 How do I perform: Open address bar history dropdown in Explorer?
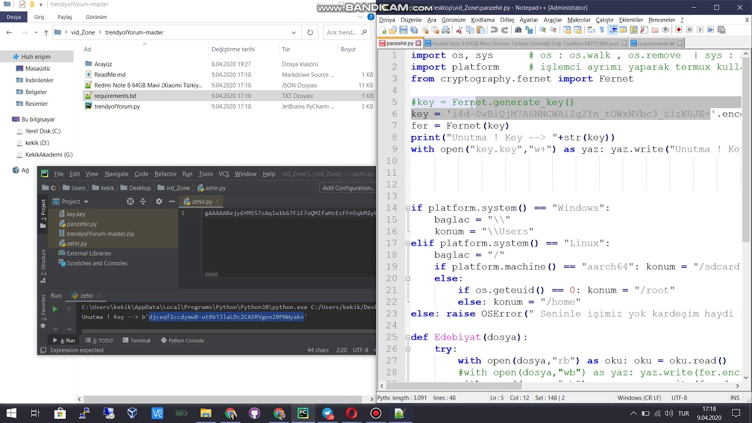293,32
